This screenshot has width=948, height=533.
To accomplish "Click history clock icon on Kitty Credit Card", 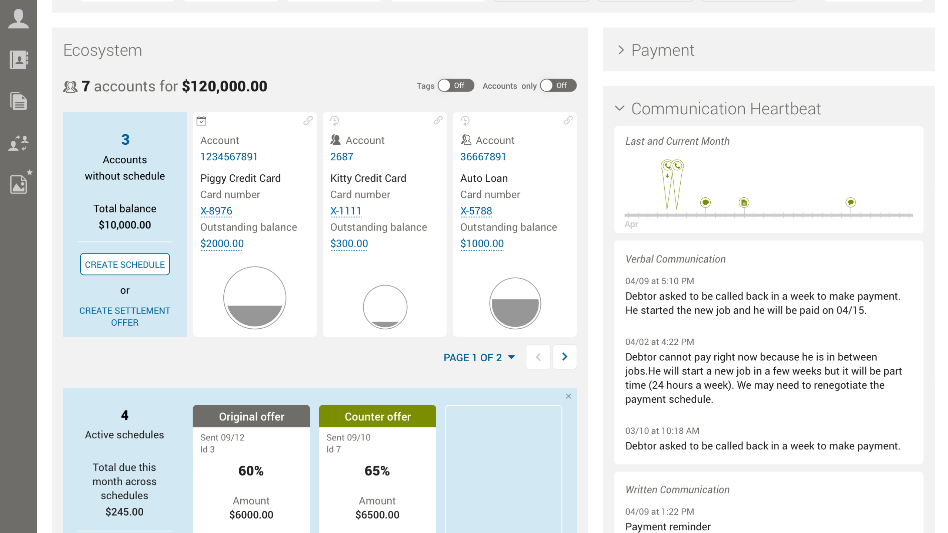I will [334, 121].
